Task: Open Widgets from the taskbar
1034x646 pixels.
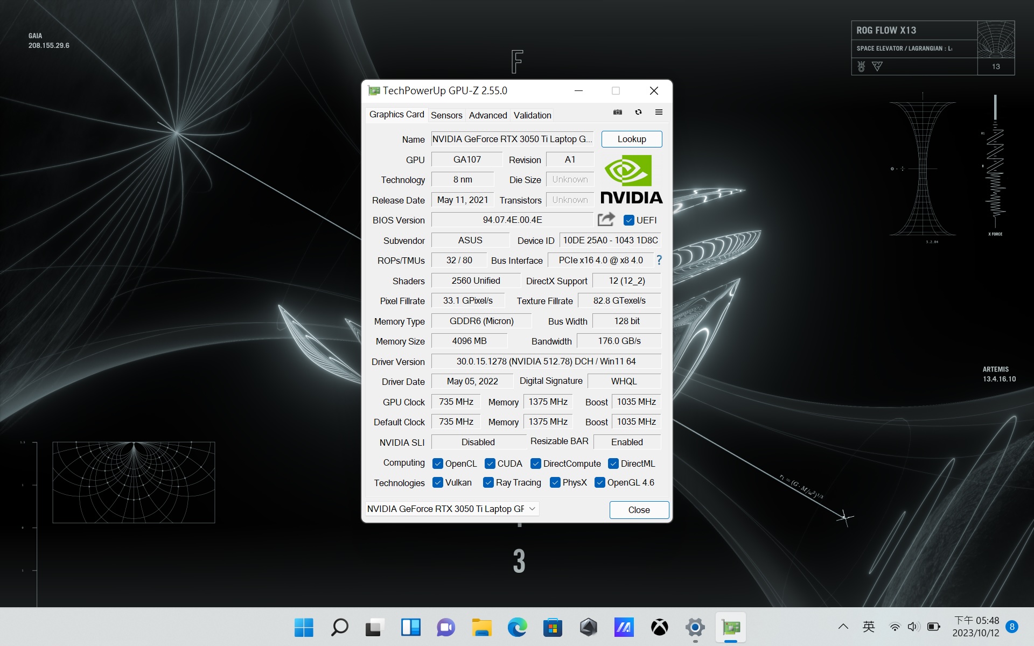Action: [x=410, y=627]
